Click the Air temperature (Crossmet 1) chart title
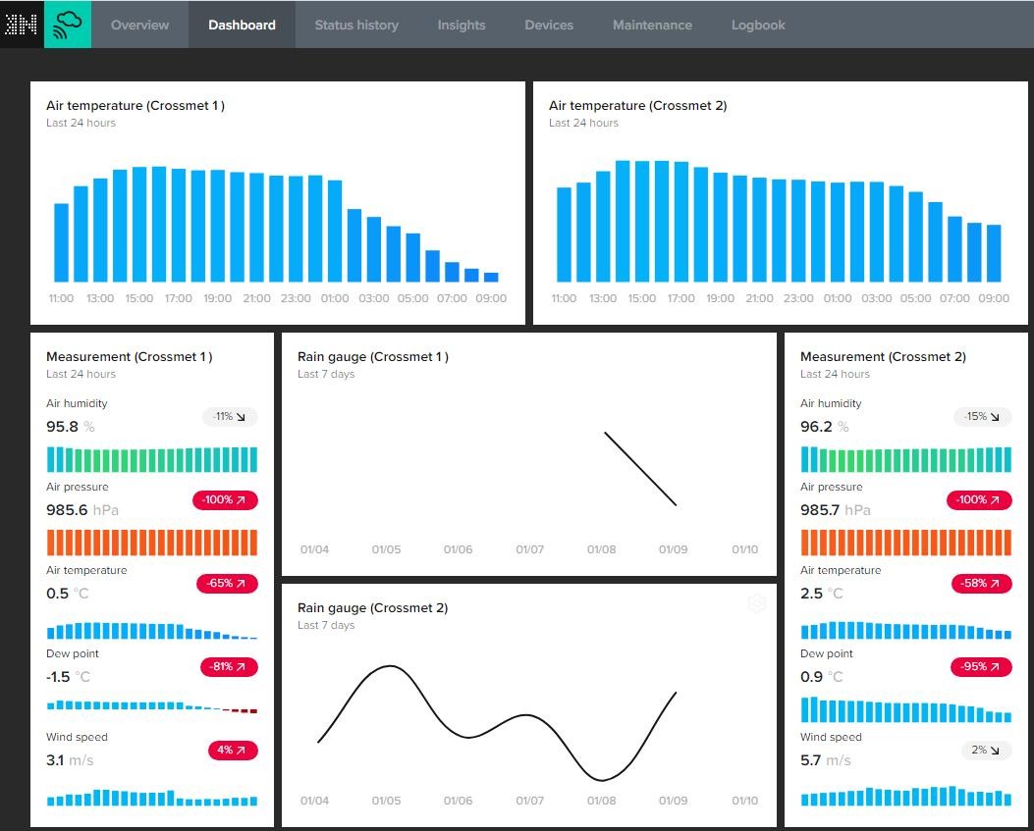The image size is (1034, 831). (x=136, y=106)
